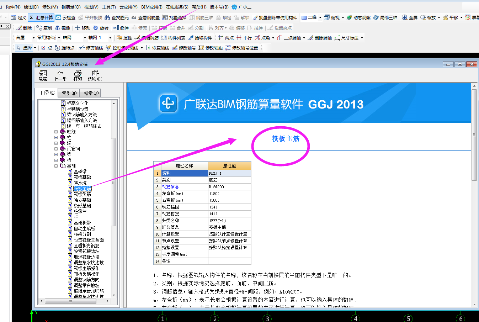Viewport: 479px width, 322px height.
Task: Choose the 镜像 tool
Action: point(62,28)
